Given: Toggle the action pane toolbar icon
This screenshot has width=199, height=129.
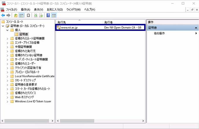Looking at the screenshot, I should [54, 15].
